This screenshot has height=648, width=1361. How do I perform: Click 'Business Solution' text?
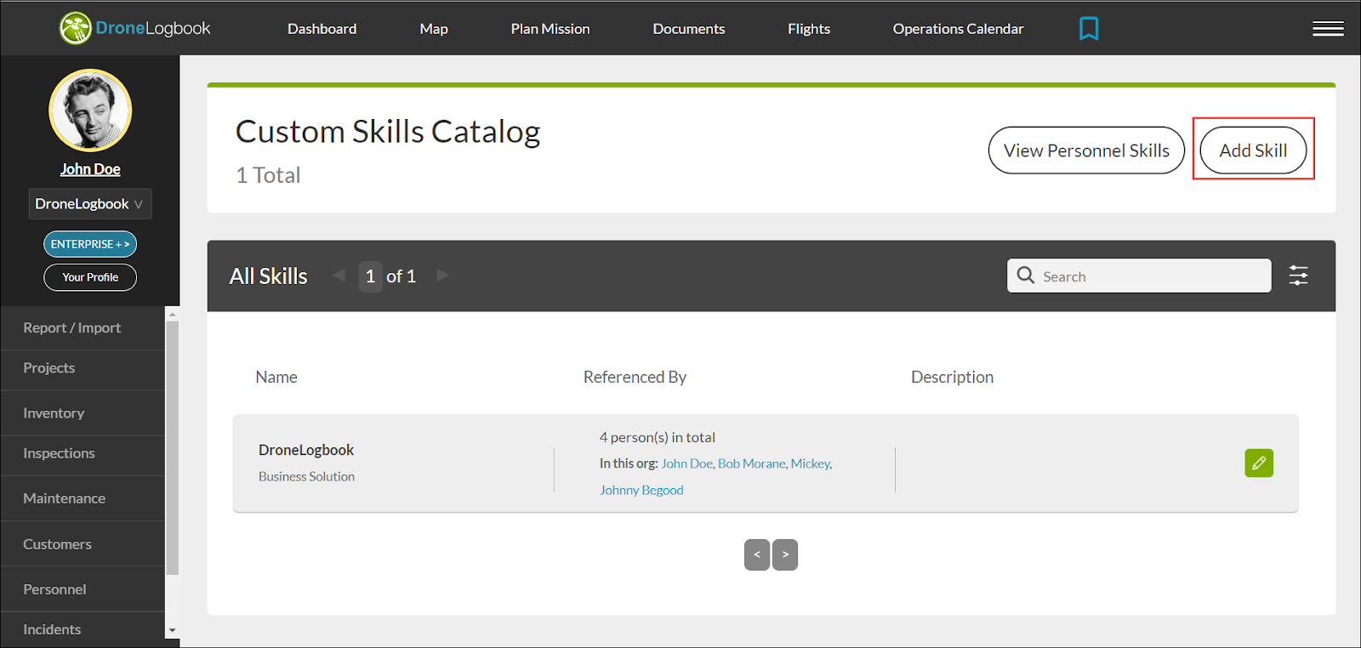point(306,476)
